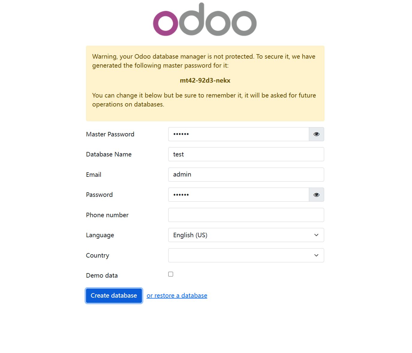Image resolution: width=412 pixels, height=353 pixels.
Task: Focus the Password input field
Action: click(x=238, y=194)
